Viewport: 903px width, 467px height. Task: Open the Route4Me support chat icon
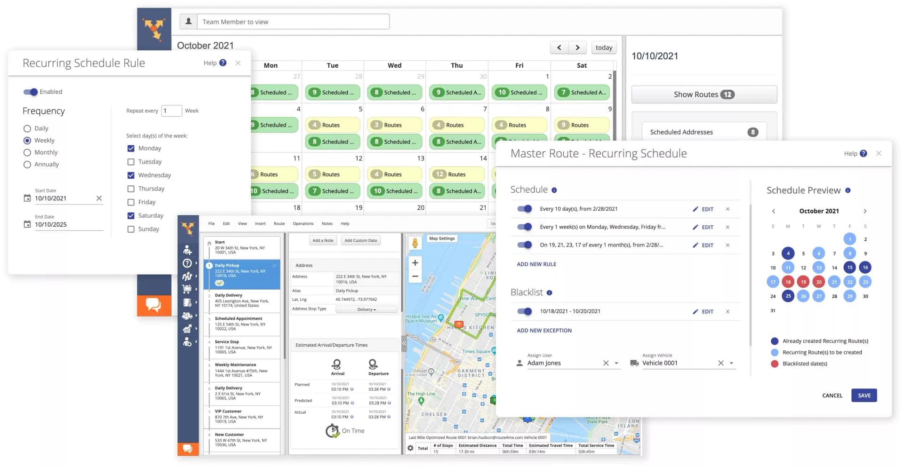click(x=188, y=449)
